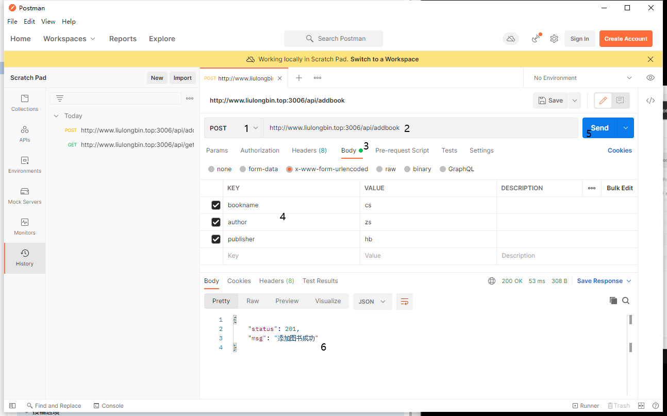Viewport: 667px width, 416px height.
Task: Open the capture requests satellite icon
Action: pos(537,39)
